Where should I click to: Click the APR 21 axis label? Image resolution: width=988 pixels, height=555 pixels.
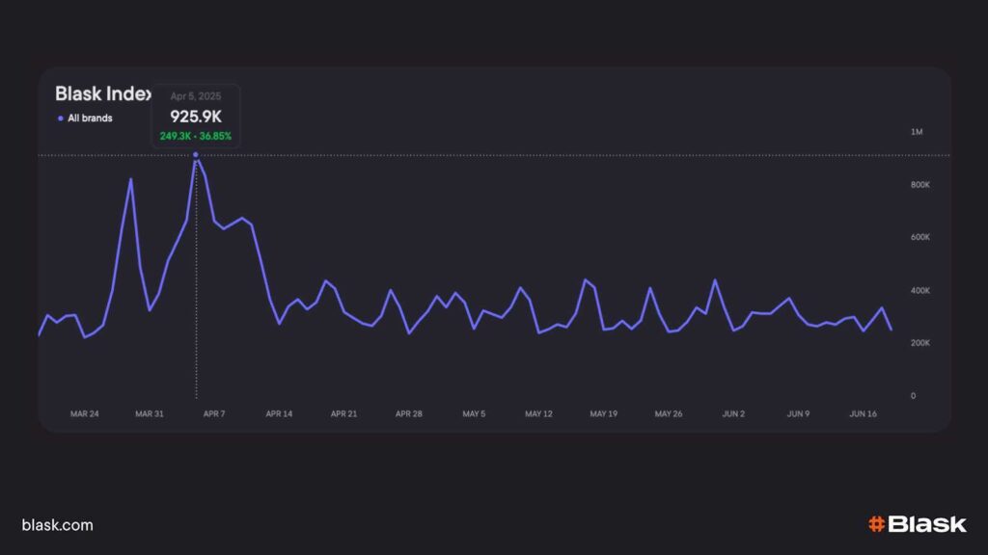343,413
